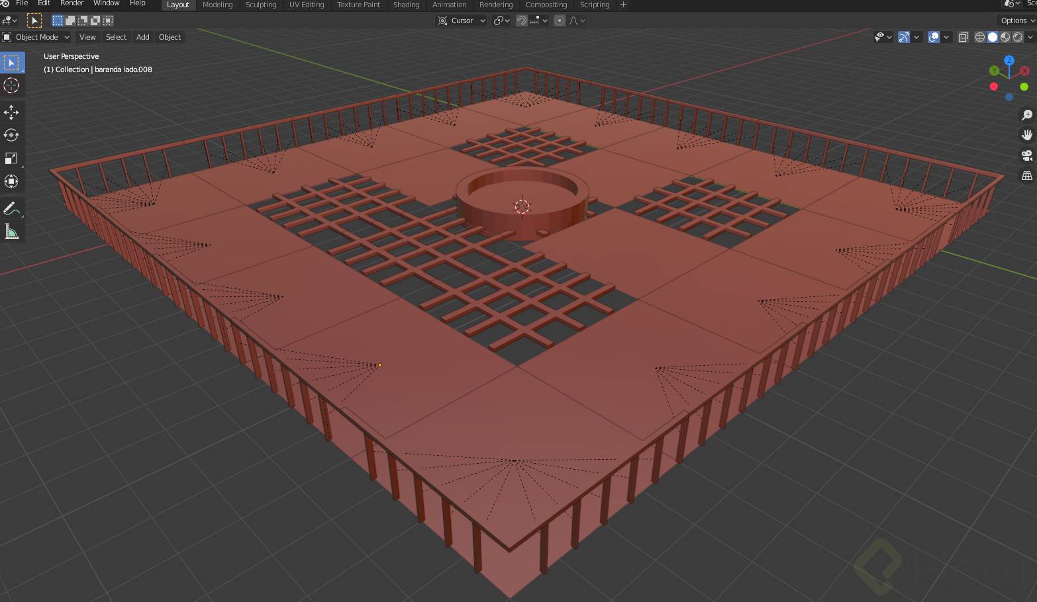The width and height of the screenshot is (1037, 602).
Task: Toggle snapping magnet
Action: click(x=522, y=21)
